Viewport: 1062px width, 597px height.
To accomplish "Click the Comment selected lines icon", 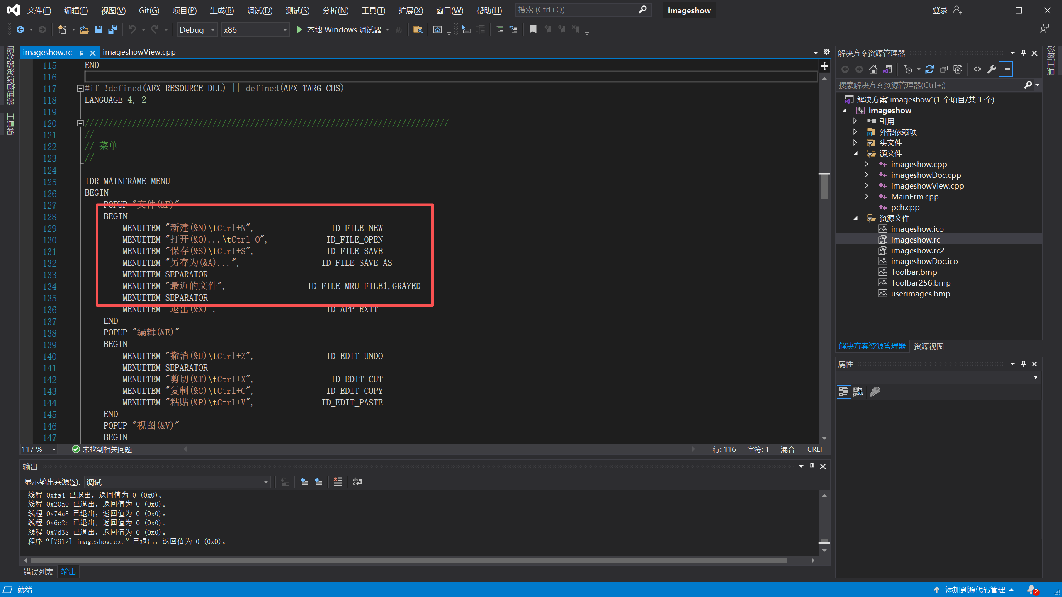I will (x=499, y=29).
